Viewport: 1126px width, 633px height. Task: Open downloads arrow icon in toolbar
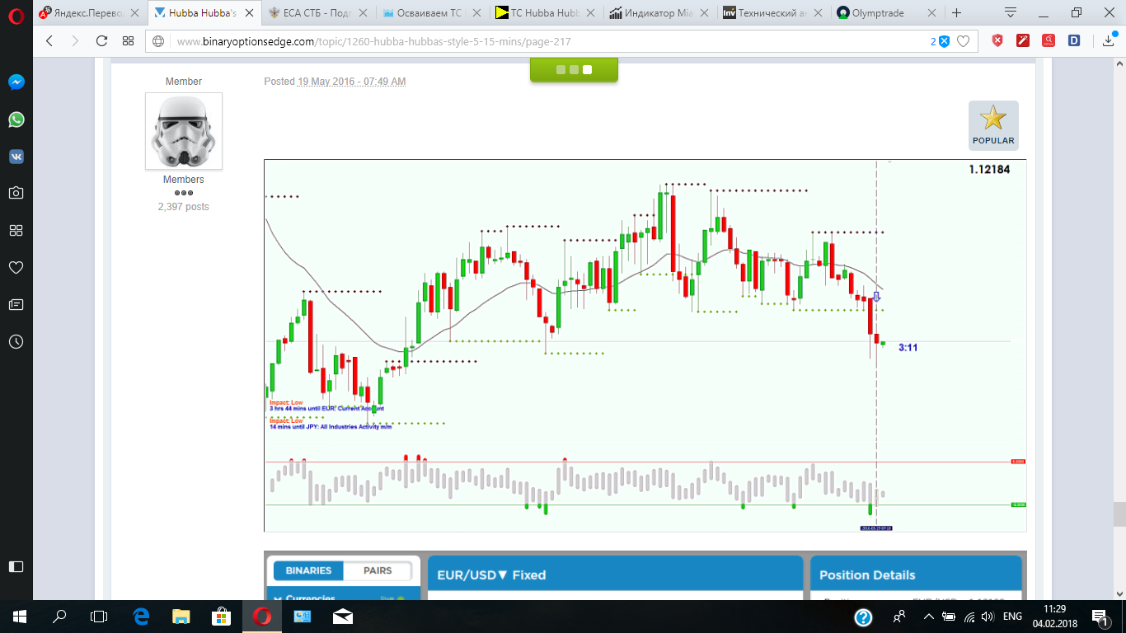coord(1108,41)
